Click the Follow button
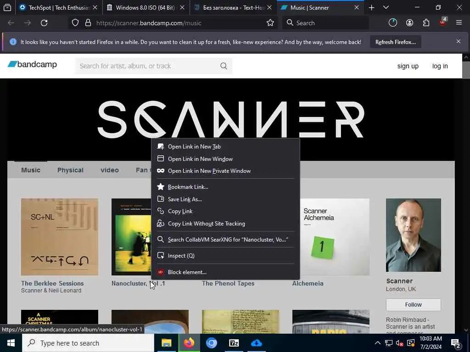This screenshot has width=470, height=352. (414, 304)
